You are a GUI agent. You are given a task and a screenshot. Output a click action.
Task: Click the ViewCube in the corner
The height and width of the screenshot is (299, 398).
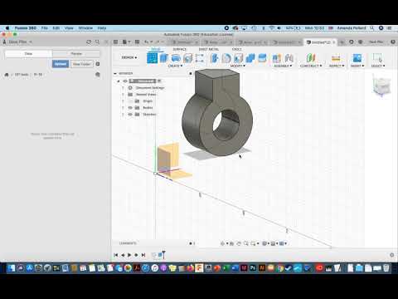(381, 86)
